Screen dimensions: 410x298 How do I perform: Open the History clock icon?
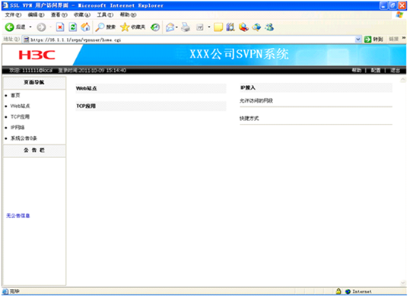point(155,27)
